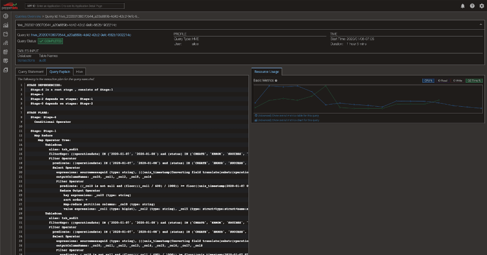Click the Pepperdata logo
The image size is (487, 255).
coord(10,6)
